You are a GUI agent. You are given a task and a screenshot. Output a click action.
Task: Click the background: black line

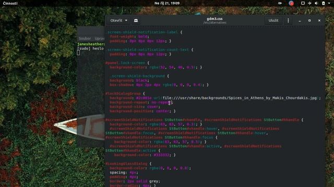point(129,81)
